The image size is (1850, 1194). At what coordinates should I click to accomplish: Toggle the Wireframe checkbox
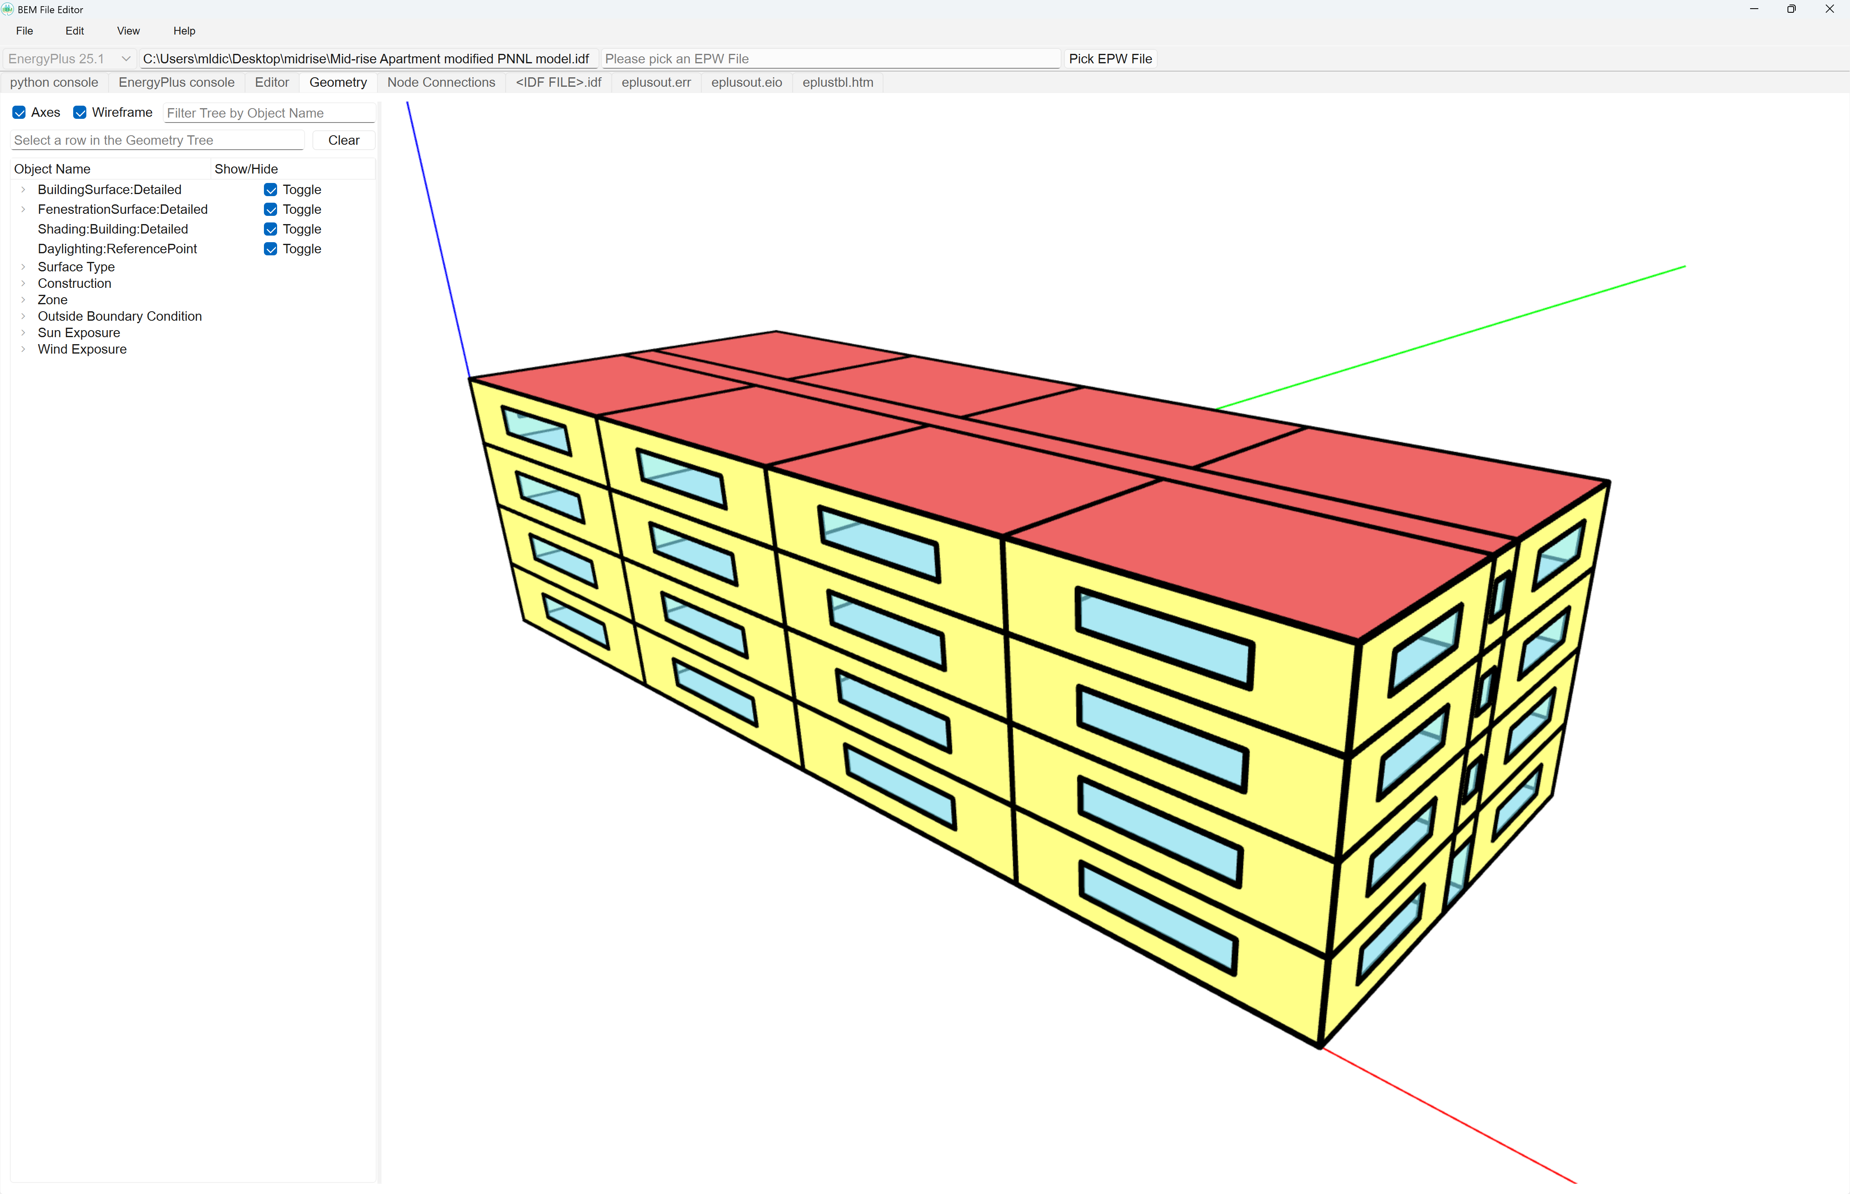pos(80,112)
